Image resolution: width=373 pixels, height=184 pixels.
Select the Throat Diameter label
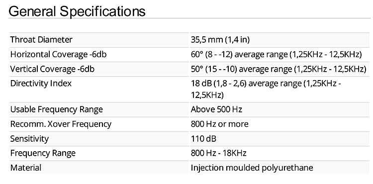(x=41, y=40)
